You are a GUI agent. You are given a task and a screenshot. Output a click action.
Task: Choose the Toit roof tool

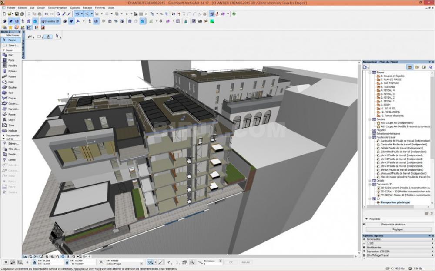coord(10,93)
